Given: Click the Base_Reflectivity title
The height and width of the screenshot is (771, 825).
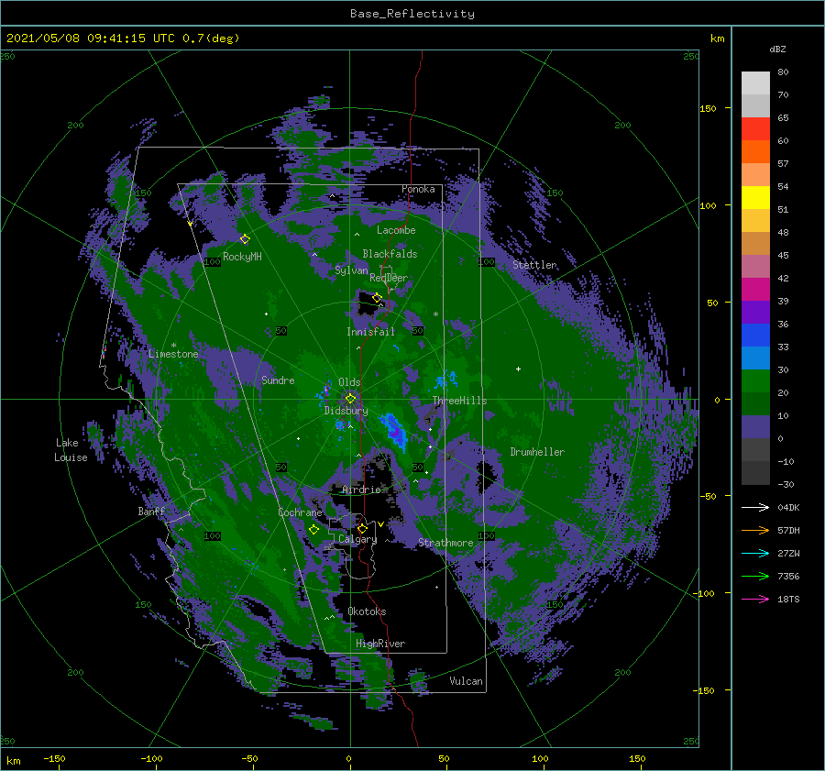Looking at the screenshot, I should tap(412, 14).
